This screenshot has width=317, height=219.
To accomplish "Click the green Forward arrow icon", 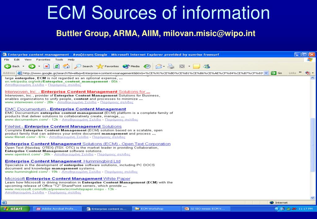I will click(32, 66).
